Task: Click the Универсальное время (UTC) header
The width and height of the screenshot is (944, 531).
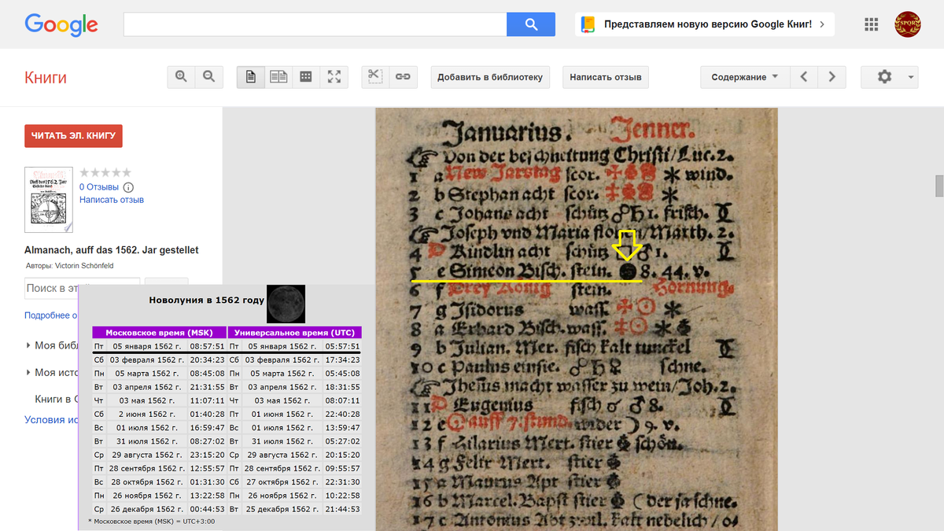Action: 295,333
